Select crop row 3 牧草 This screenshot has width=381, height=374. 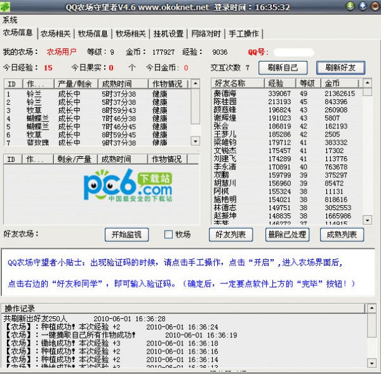[x=97, y=110]
